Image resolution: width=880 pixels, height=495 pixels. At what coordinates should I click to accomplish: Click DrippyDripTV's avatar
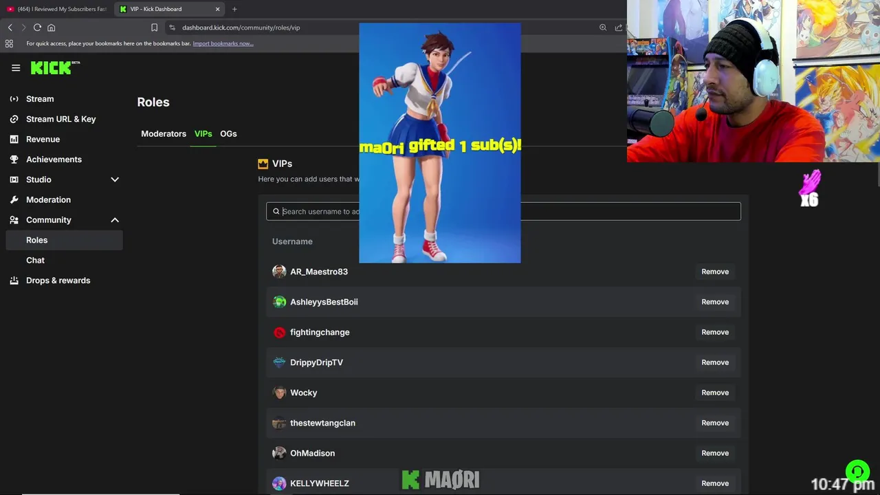279,362
